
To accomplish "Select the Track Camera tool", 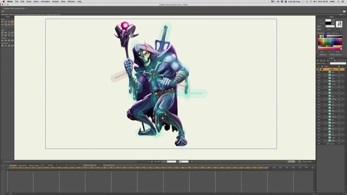I will (x=2, y=41).
